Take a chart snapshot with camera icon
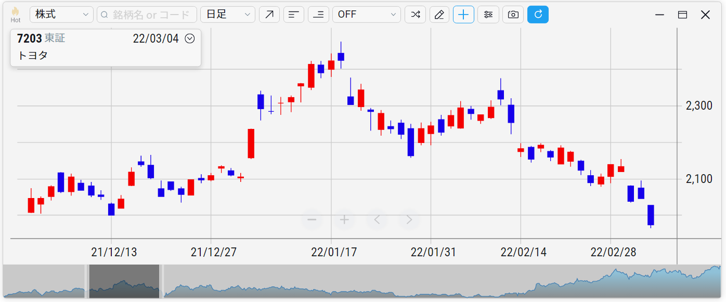This screenshot has width=726, height=302. tap(513, 15)
